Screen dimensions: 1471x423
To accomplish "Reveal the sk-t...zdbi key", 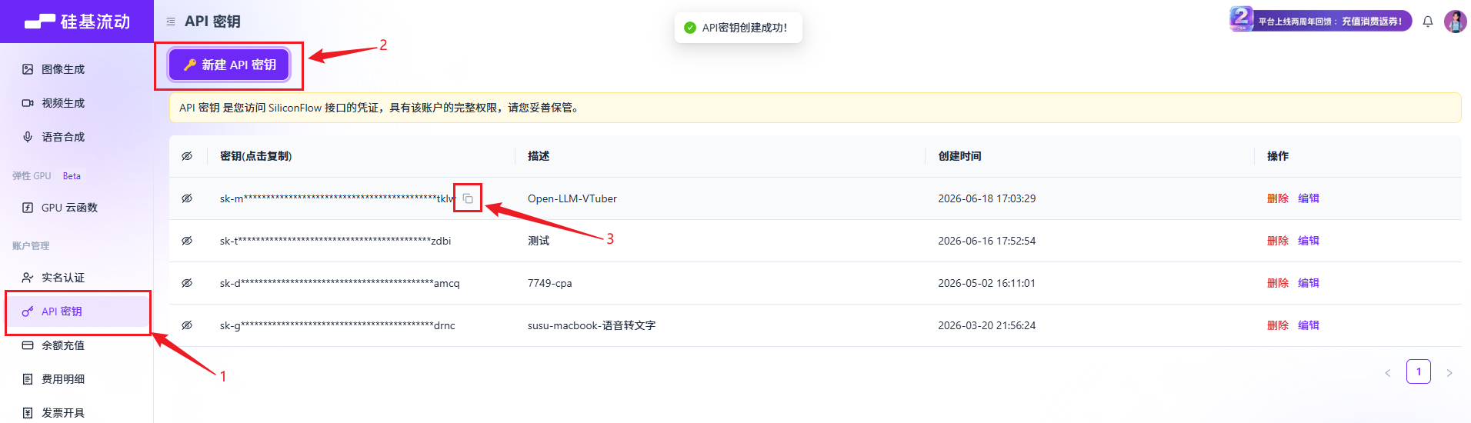I will [187, 241].
